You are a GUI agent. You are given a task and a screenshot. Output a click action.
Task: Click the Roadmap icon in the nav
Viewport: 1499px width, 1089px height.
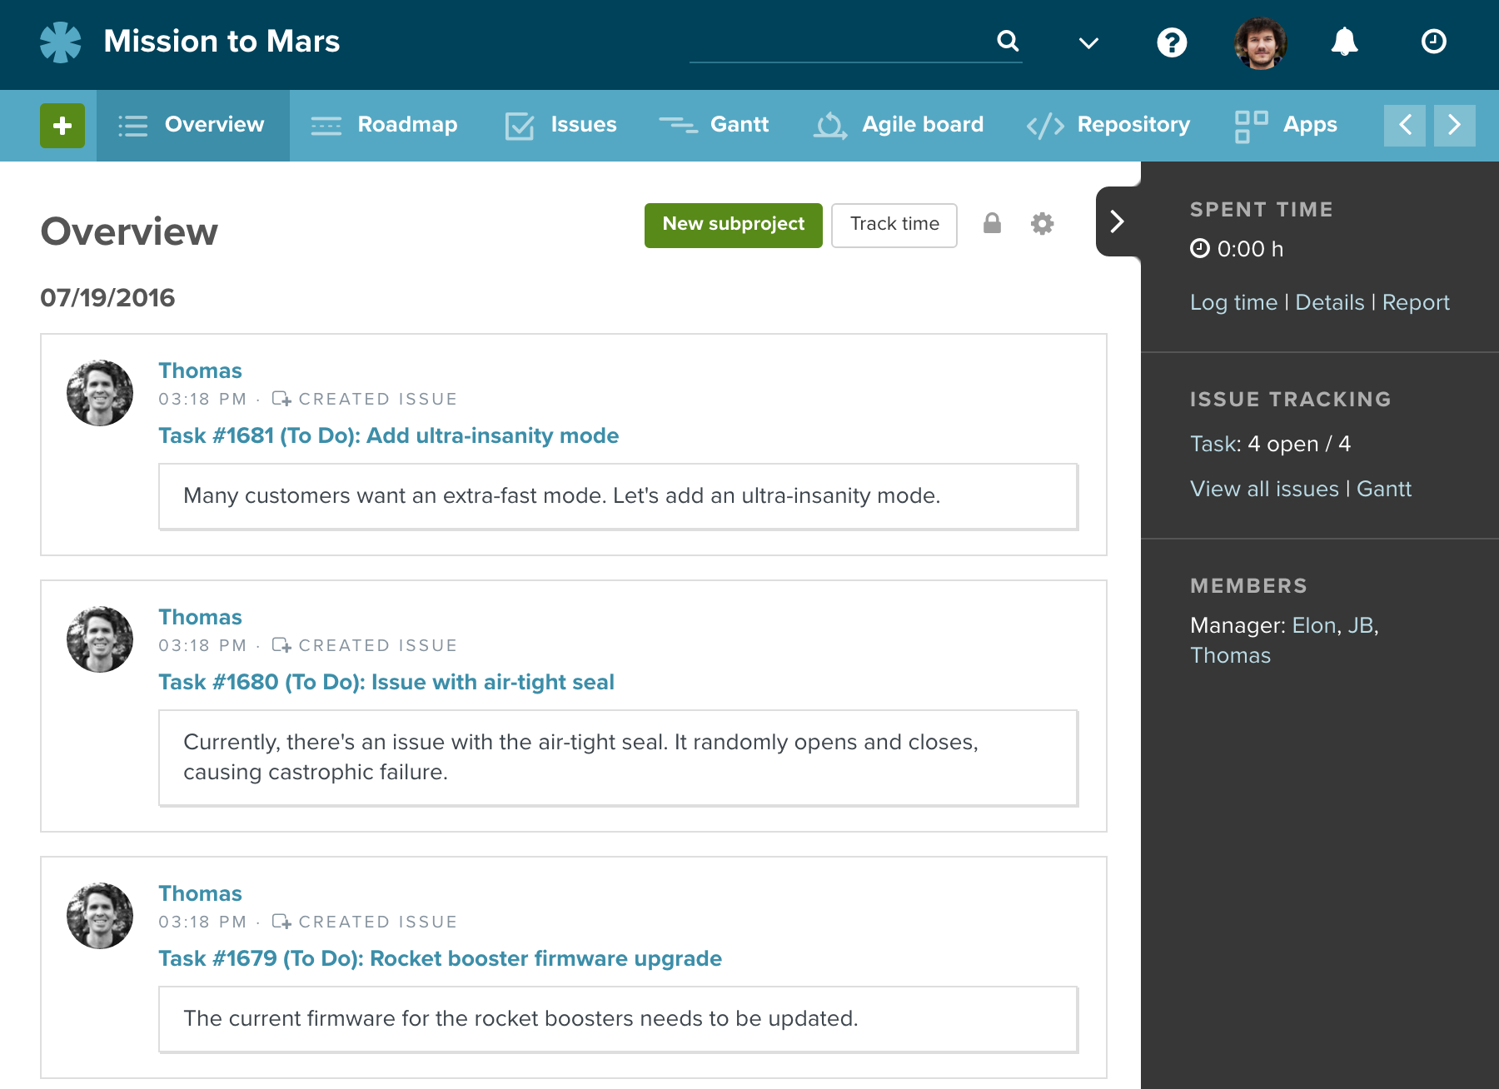pyautogui.click(x=326, y=126)
